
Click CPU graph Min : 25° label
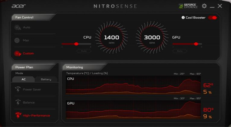(179, 74)
